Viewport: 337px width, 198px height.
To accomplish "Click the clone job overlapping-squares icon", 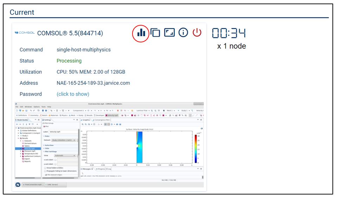I will 155,33.
